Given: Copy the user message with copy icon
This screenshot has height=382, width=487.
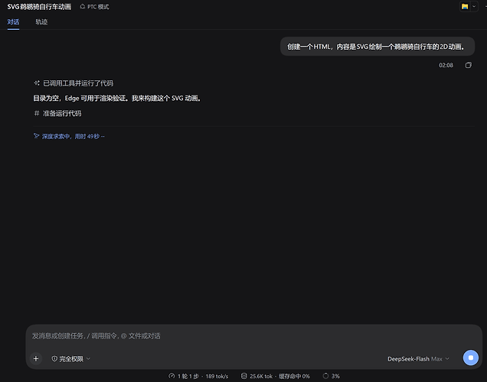Looking at the screenshot, I should pyautogui.click(x=469, y=65).
